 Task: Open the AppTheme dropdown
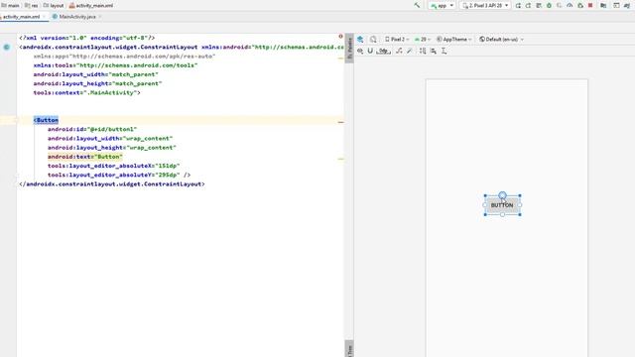tap(454, 40)
